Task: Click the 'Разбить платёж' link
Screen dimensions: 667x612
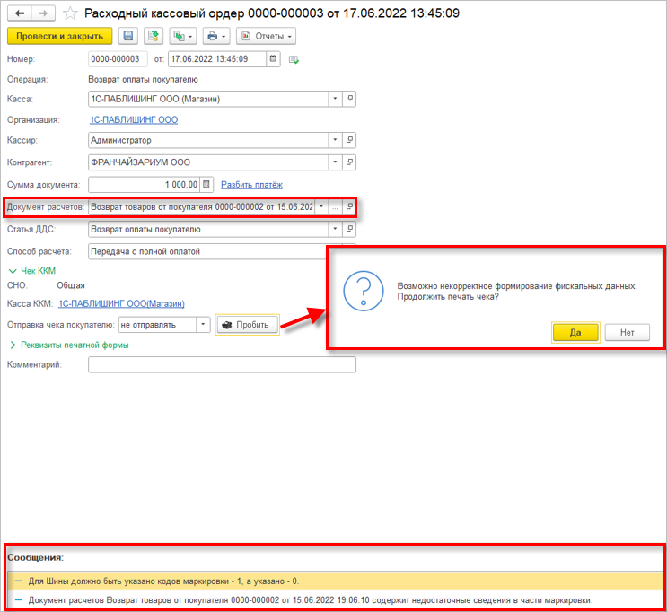Action: tap(252, 185)
